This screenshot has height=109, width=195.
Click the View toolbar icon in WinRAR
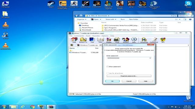tap(101, 40)
